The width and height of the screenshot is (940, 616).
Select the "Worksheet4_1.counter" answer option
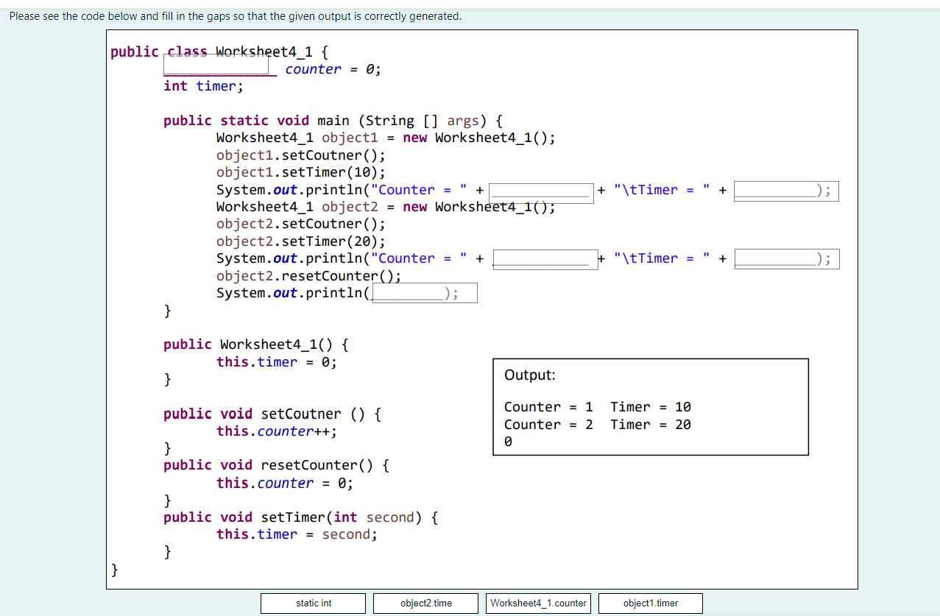click(x=537, y=603)
